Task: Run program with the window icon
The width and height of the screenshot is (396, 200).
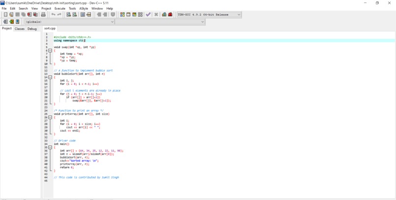Action: 128,15
